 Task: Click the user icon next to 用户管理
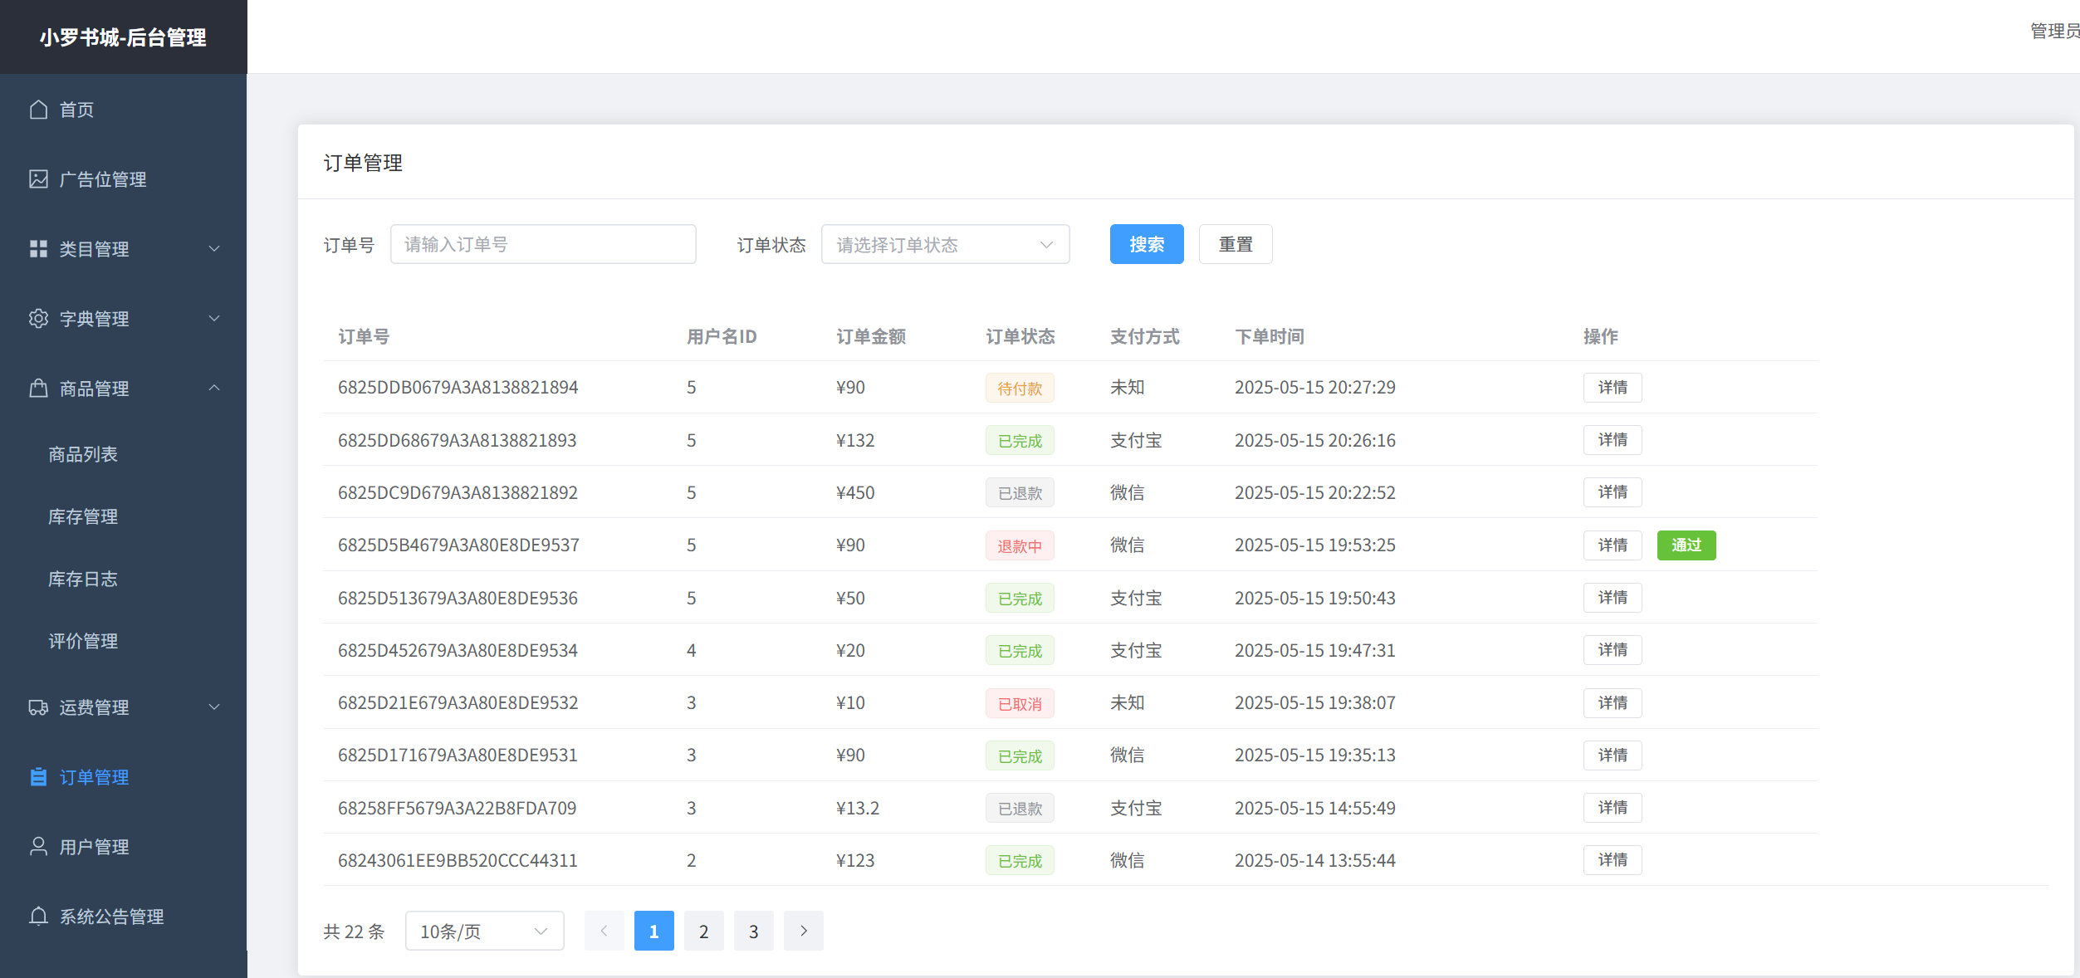(x=38, y=846)
